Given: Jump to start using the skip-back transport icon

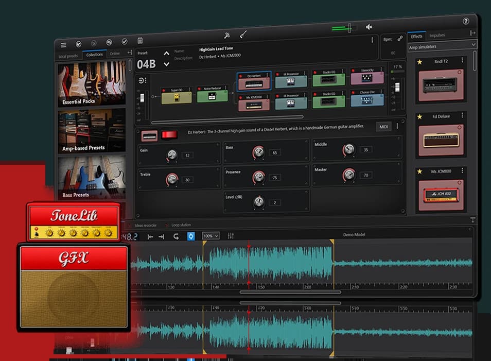Looking at the screenshot, I should click(151, 236).
